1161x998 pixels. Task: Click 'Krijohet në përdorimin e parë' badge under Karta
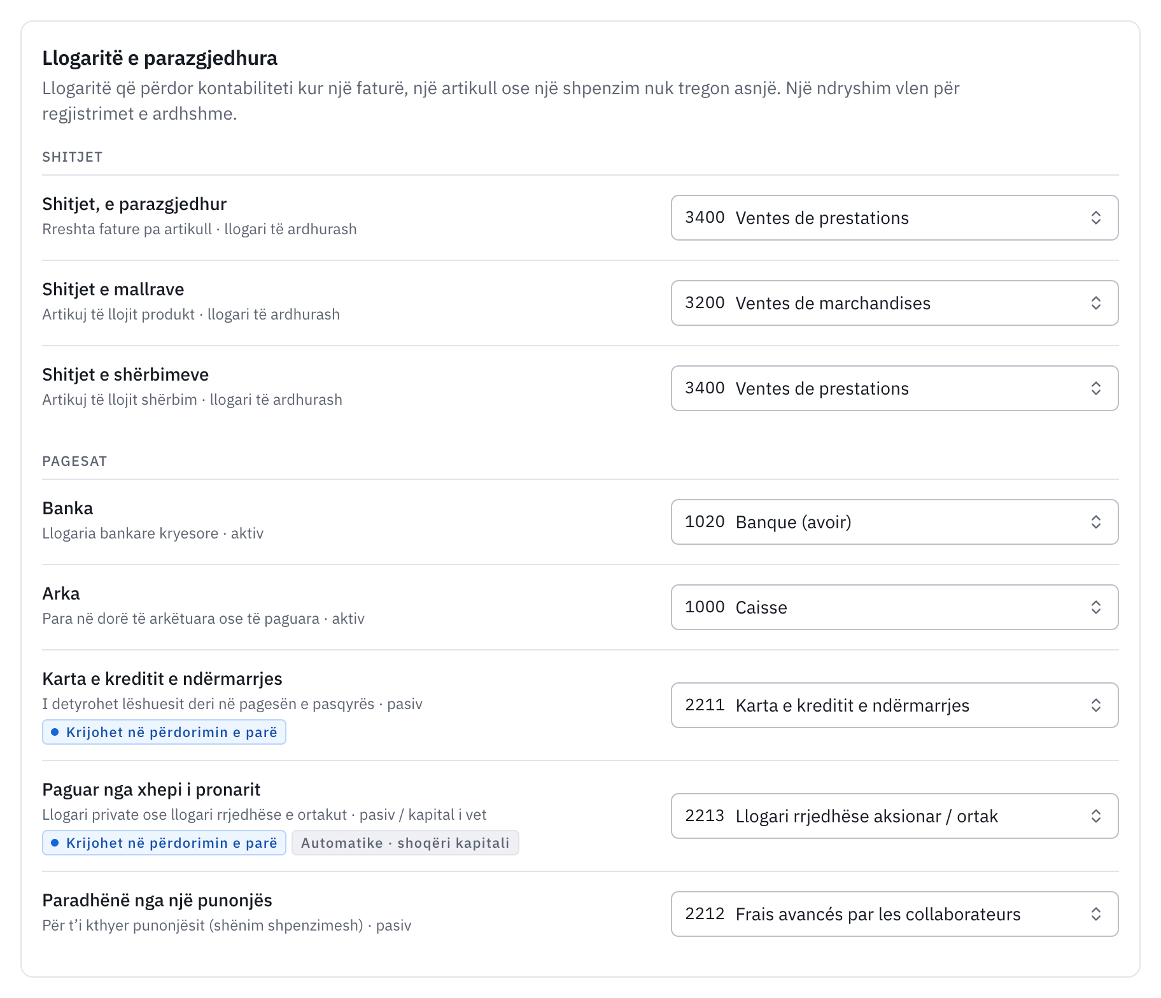point(164,732)
